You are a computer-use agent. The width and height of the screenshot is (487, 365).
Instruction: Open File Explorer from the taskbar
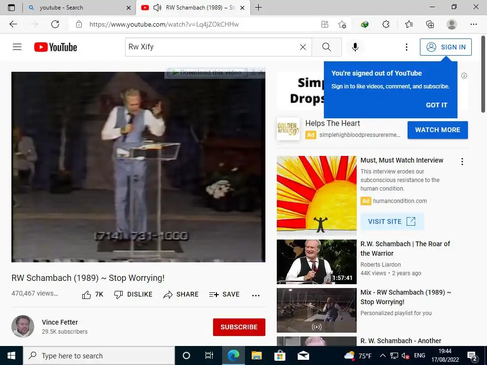click(256, 355)
